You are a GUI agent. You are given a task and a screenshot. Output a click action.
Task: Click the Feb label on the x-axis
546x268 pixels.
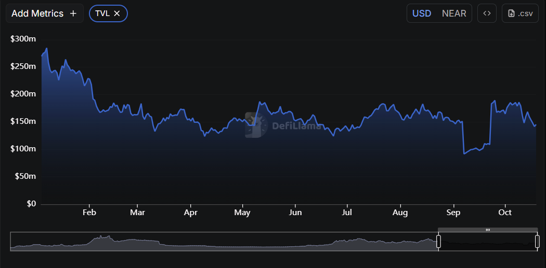point(89,213)
